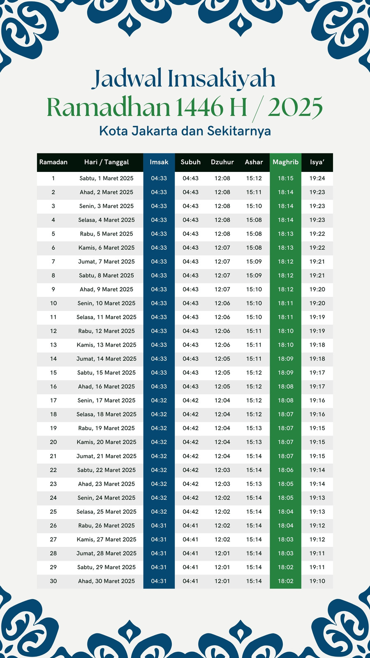This screenshot has width=370, height=658.
Task: Click Imsak time for Senin, 17 Maret
Action: coord(159,401)
